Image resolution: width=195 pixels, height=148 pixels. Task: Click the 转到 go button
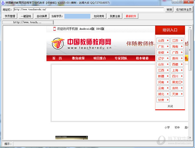point(169,9)
